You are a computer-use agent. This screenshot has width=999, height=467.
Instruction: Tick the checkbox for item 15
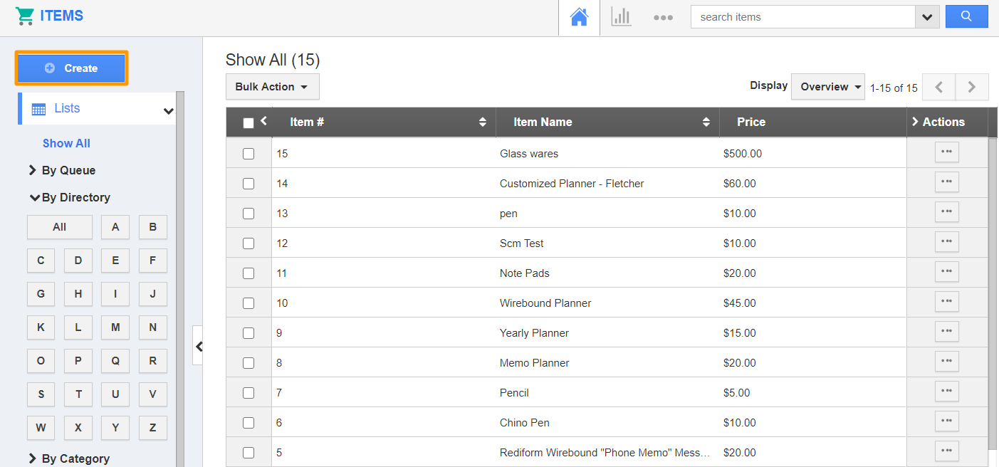249,154
